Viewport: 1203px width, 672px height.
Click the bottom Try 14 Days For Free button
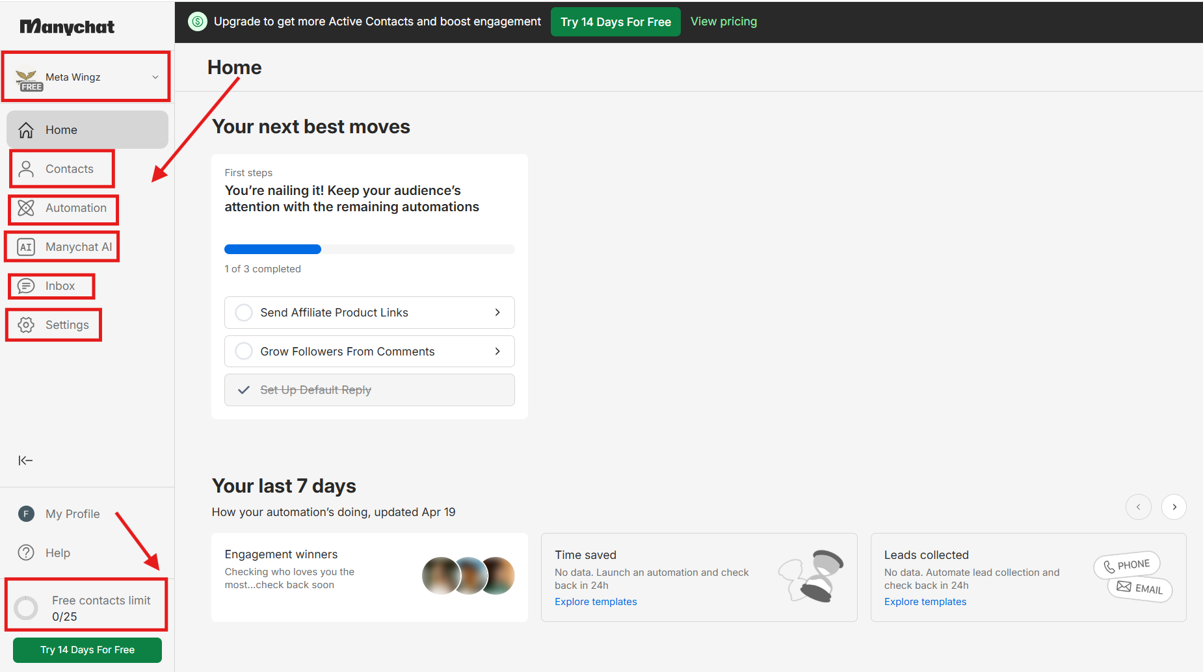(x=87, y=650)
